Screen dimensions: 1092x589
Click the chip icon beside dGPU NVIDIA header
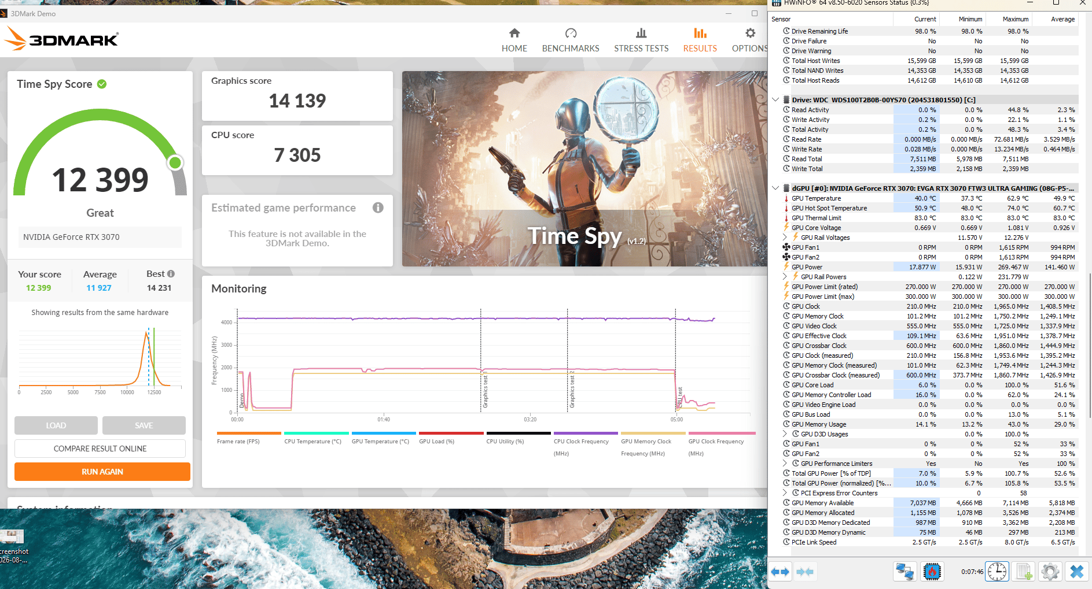pos(786,188)
